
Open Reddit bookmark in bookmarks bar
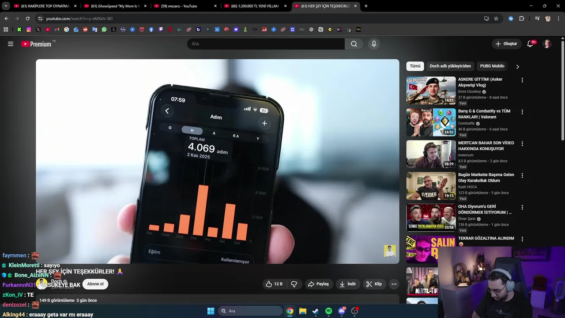[85, 30]
